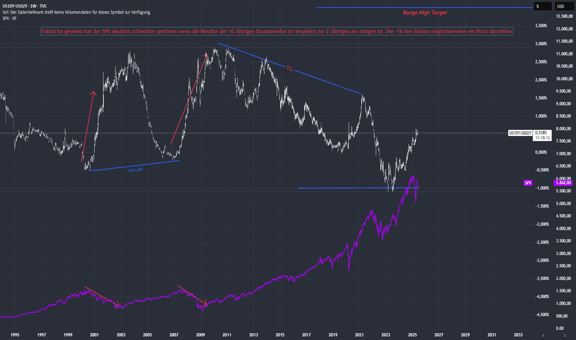The height and width of the screenshot is (340, 576).
Task: Select the 'TLL' trendline label
Action: [290, 69]
